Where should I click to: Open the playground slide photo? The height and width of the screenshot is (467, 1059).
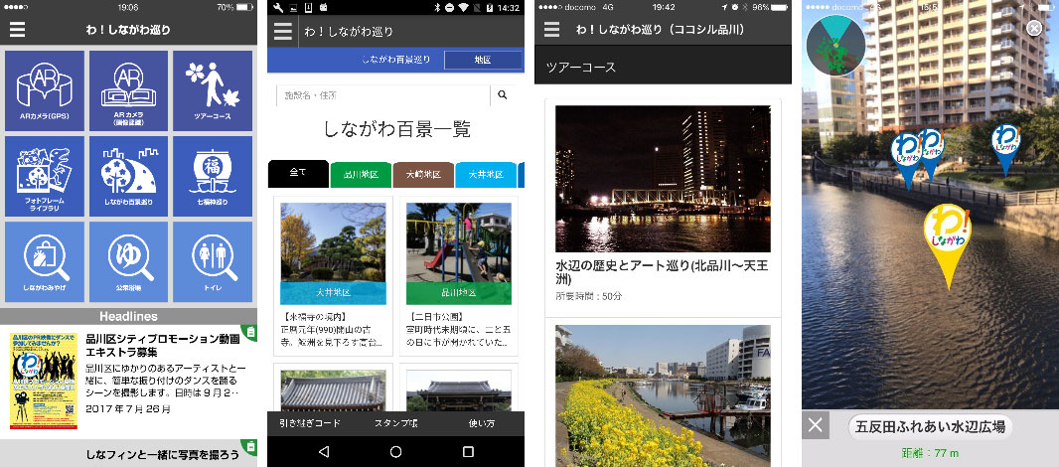[459, 242]
